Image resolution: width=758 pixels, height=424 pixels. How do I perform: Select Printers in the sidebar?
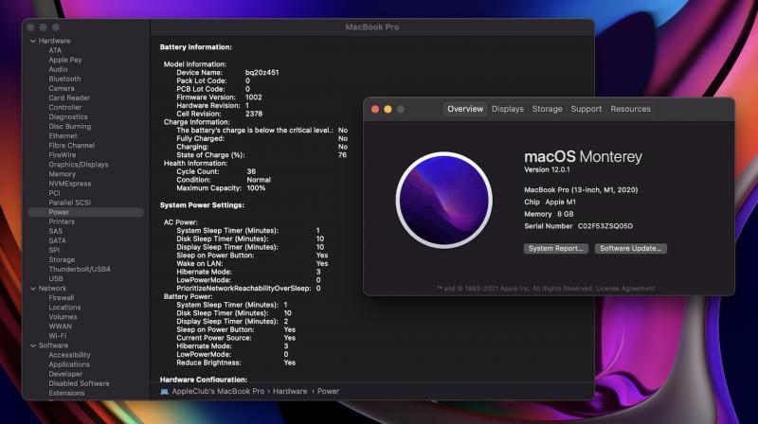(x=62, y=221)
